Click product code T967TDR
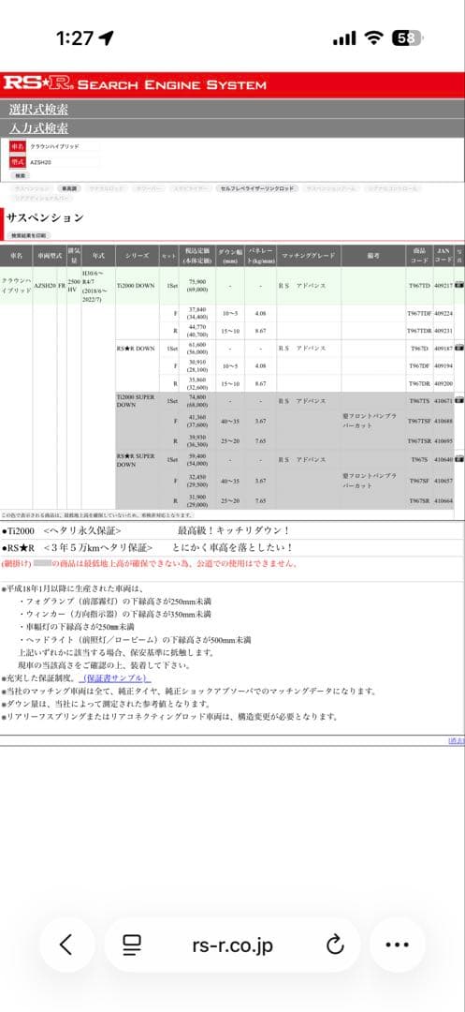Image resolution: width=465 pixels, height=1012 pixels. coord(419,330)
